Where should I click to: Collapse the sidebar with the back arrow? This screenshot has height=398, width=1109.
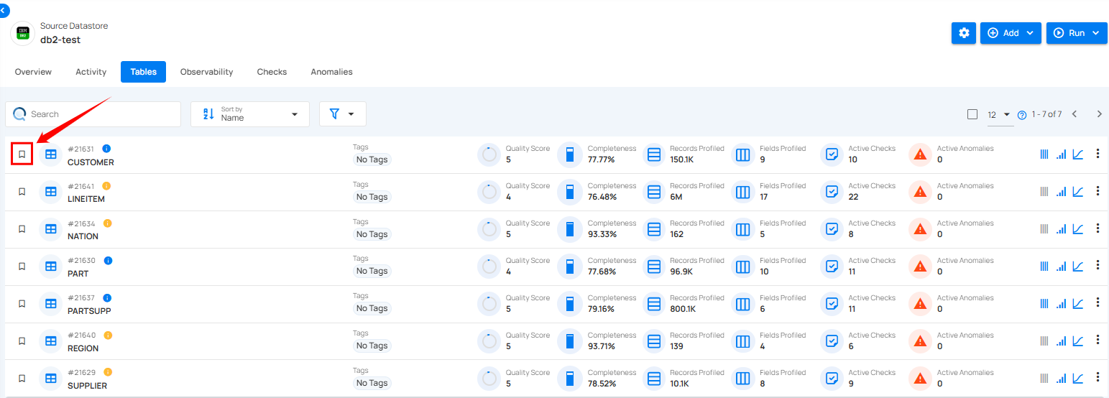pyautogui.click(x=4, y=10)
